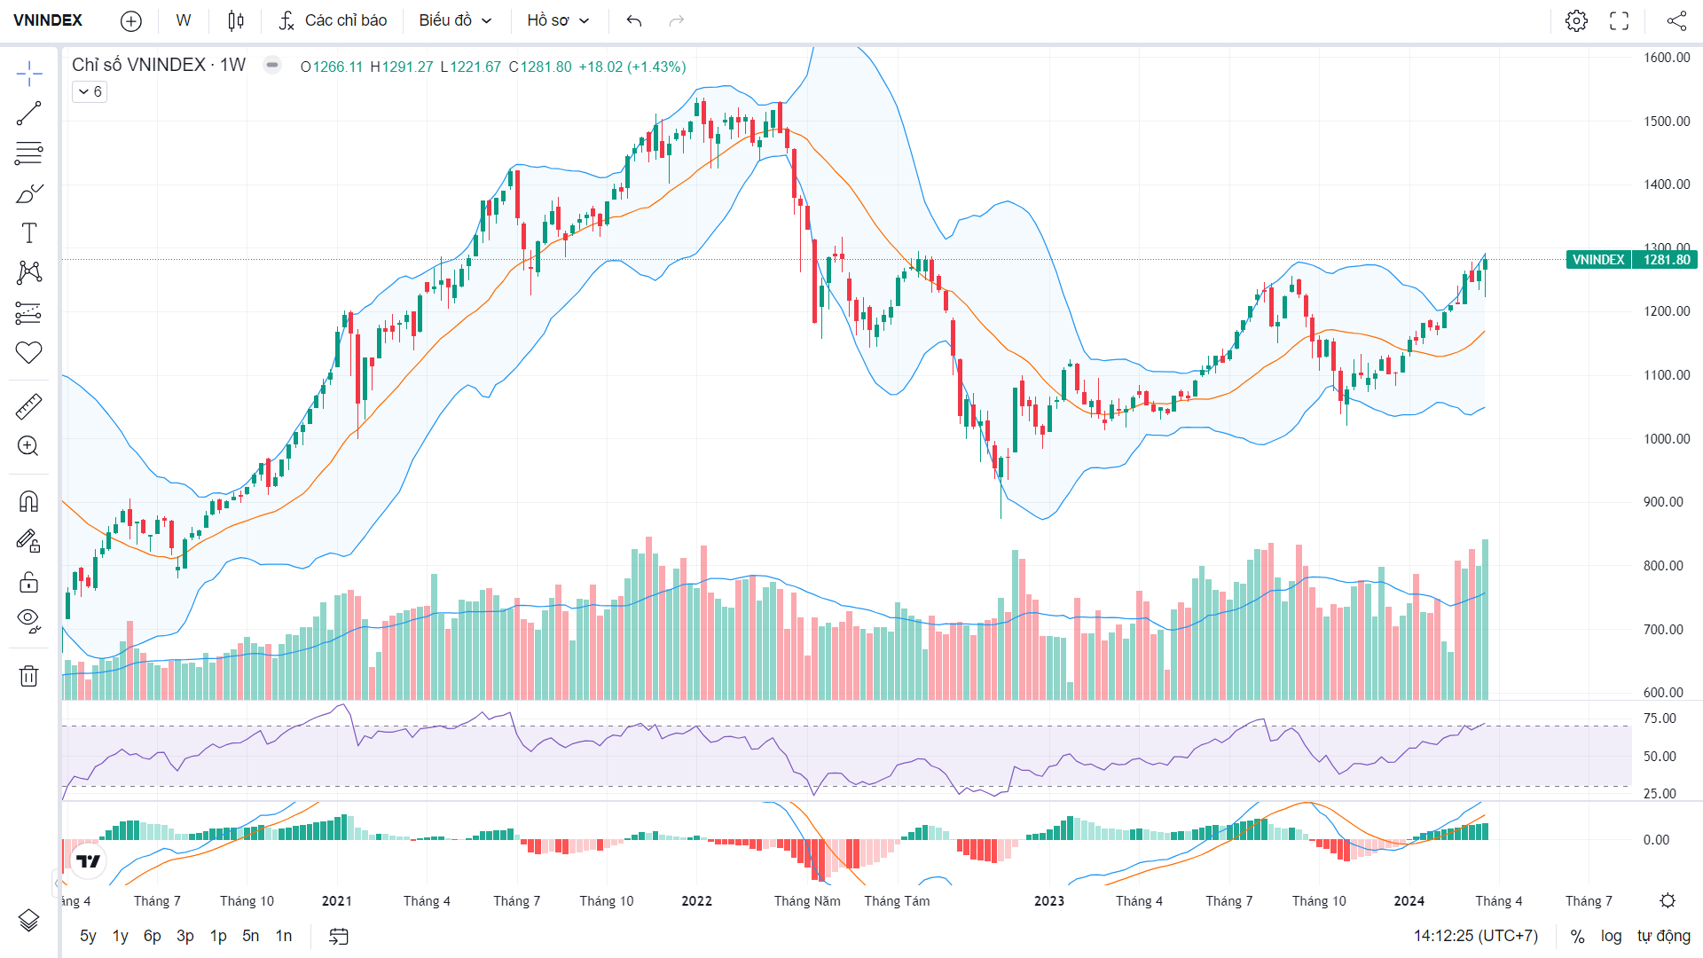
Task: Expand the Biểu đồ dropdown
Action: pyautogui.click(x=455, y=21)
